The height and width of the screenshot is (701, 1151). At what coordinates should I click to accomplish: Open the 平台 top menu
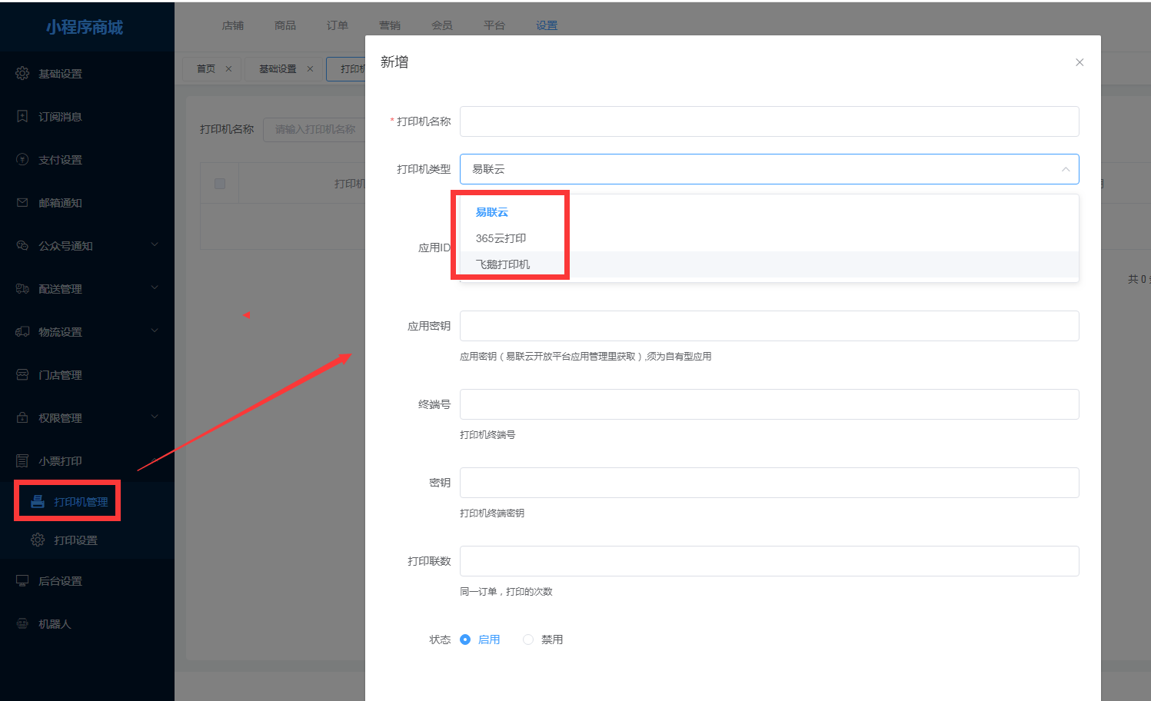(494, 25)
